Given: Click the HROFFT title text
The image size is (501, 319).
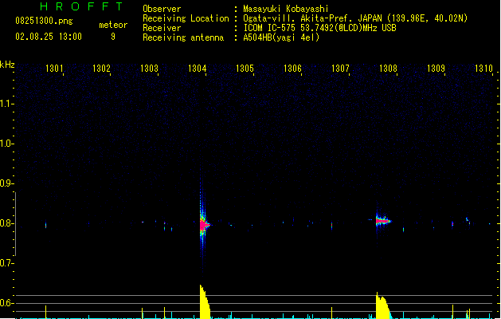Looking at the screenshot, I should [x=82, y=6].
